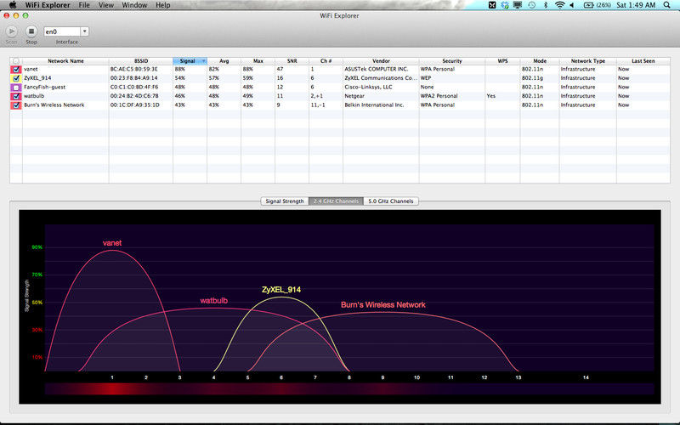Click the watbulb label in the channel graph

pos(214,301)
